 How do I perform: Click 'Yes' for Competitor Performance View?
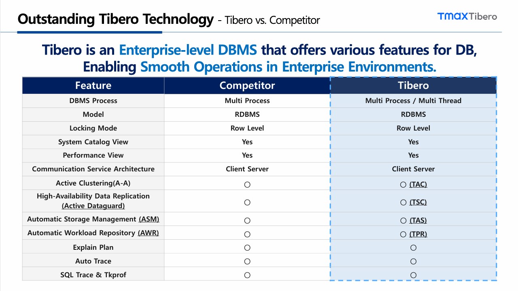click(x=247, y=155)
